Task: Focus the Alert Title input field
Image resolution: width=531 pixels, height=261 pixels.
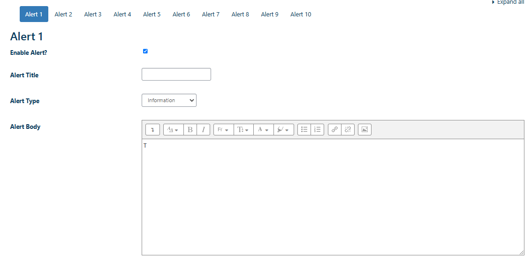Action: click(x=176, y=75)
